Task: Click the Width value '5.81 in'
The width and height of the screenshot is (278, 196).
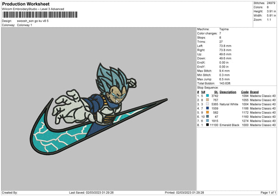Action: (271, 16)
